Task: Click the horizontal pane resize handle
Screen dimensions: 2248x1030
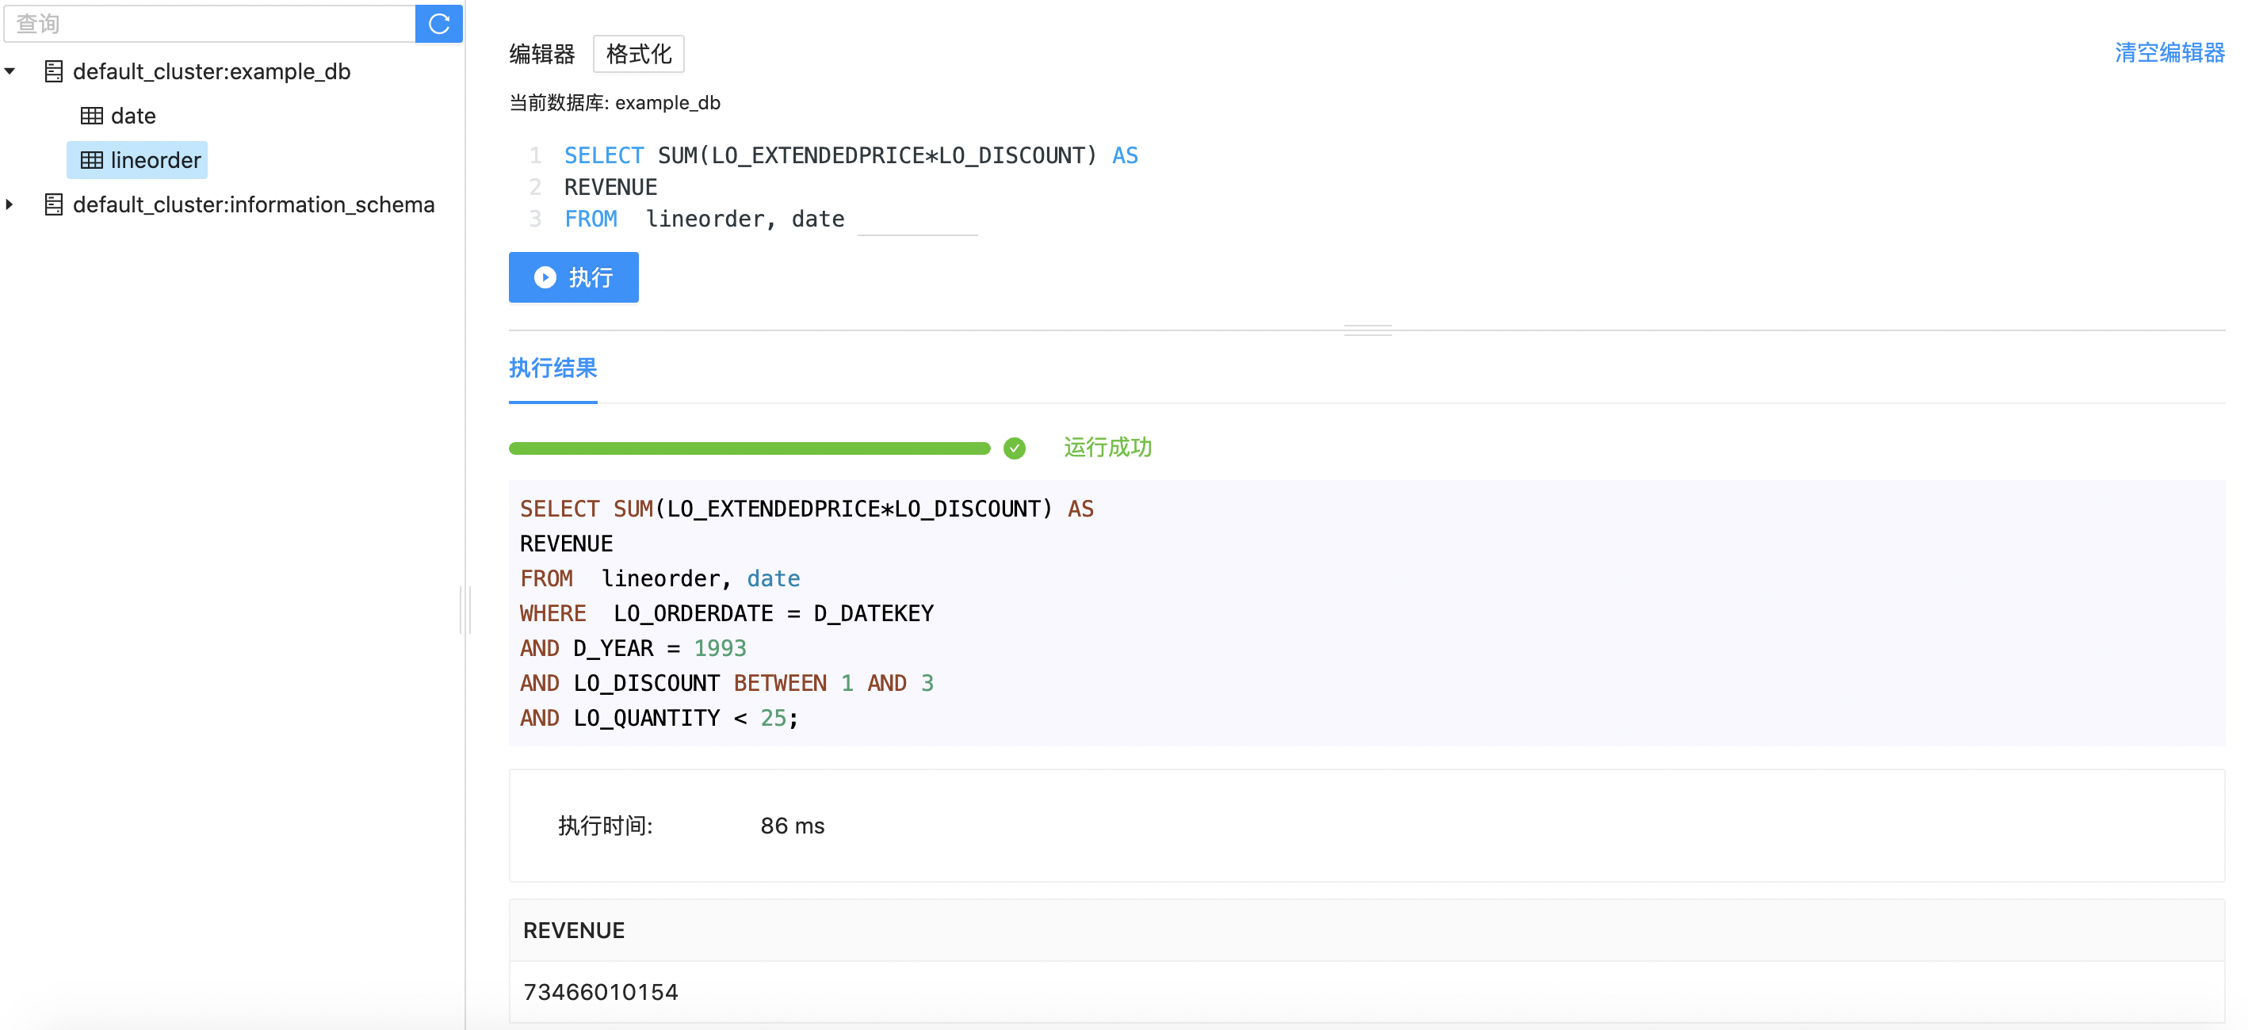Action: 1367,330
